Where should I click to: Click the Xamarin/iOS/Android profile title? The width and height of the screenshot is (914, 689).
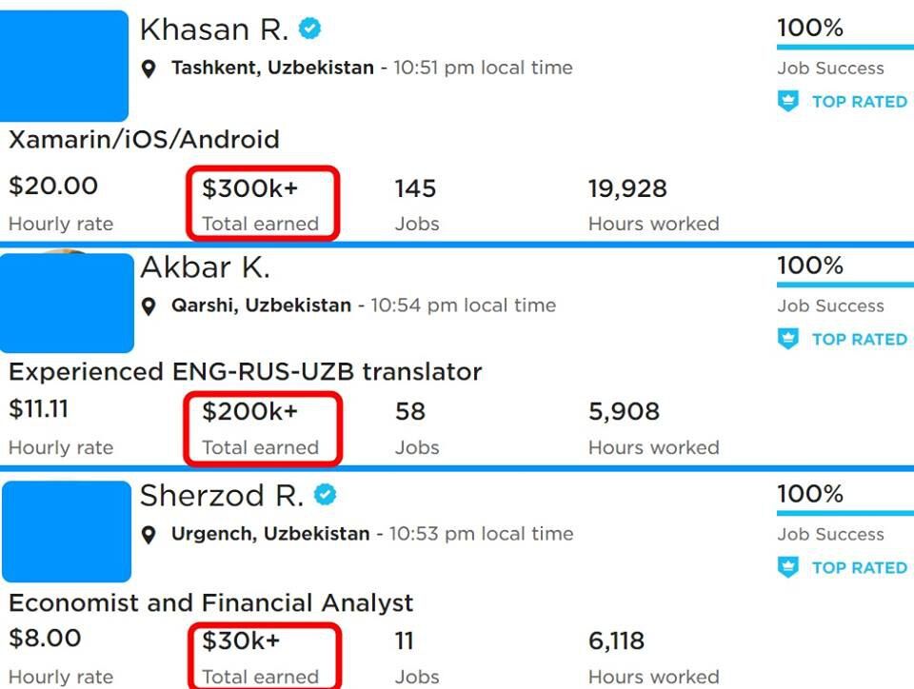point(144,140)
